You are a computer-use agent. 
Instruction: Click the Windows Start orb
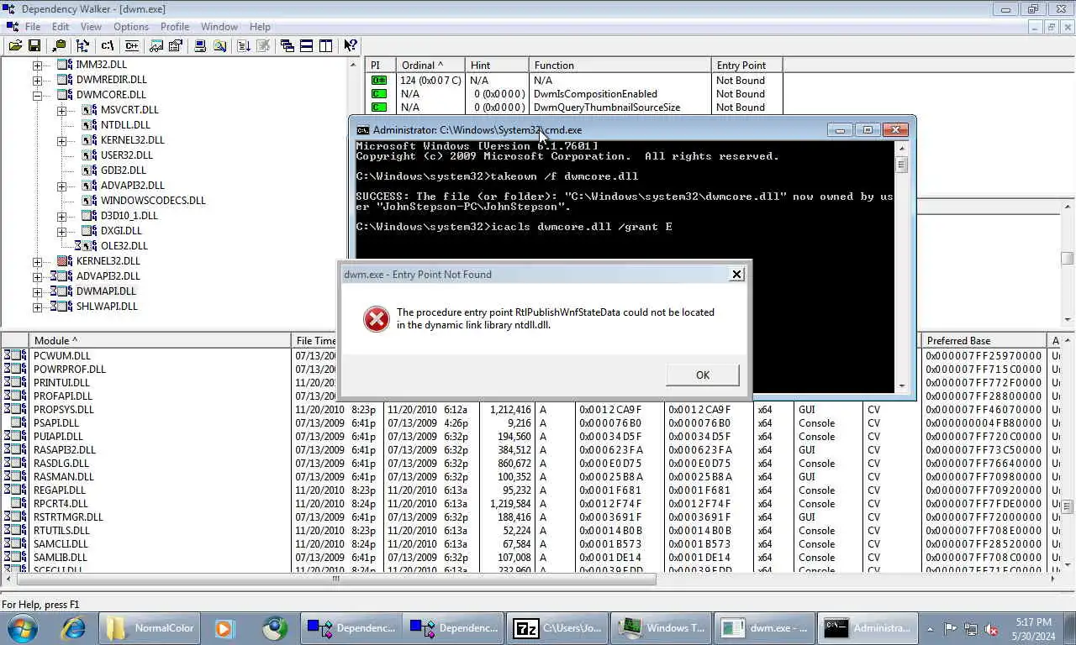click(x=23, y=627)
